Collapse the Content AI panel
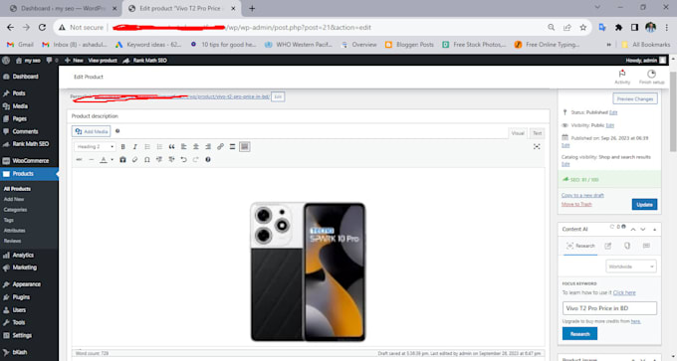This screenshot has width=677, height=361. 654,230
